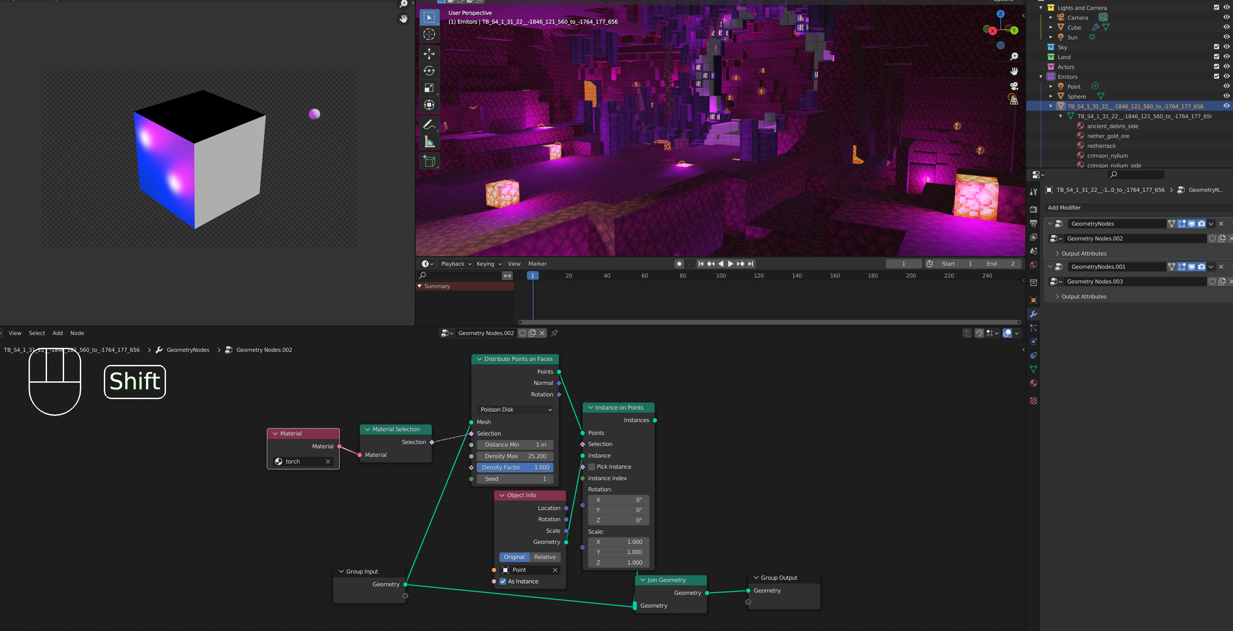Uncheck the As Instance checkbox
The image size is (1233, 631).
[503, 581]
